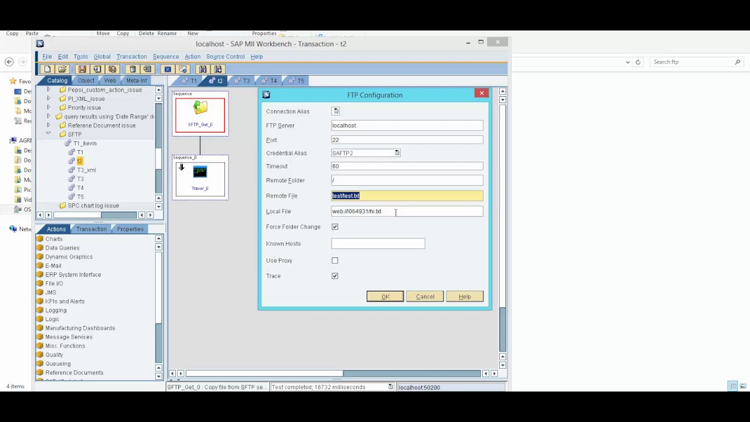The height and width of the screenshot is (422, 750).
Task: Open the Credential Alias dropdown
Action: point(397,153)
